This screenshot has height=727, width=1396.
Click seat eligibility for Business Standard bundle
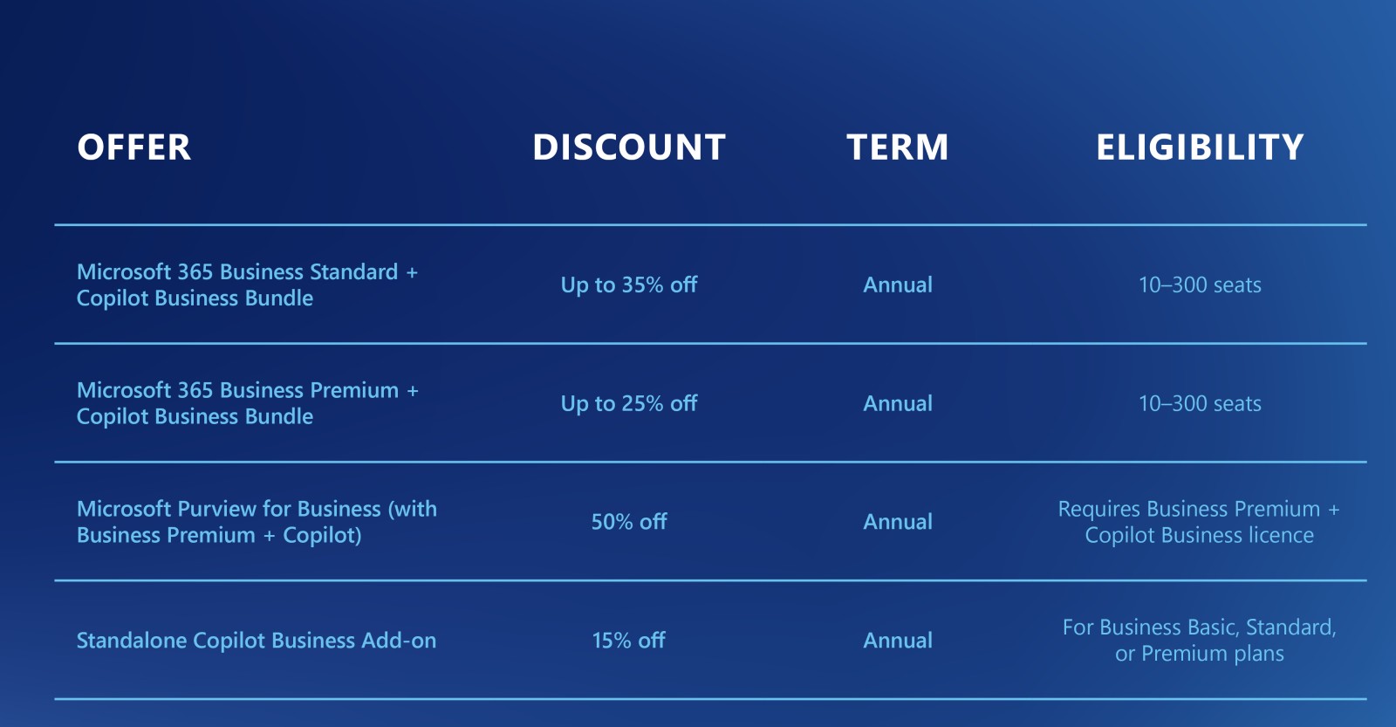[1200, 285]
